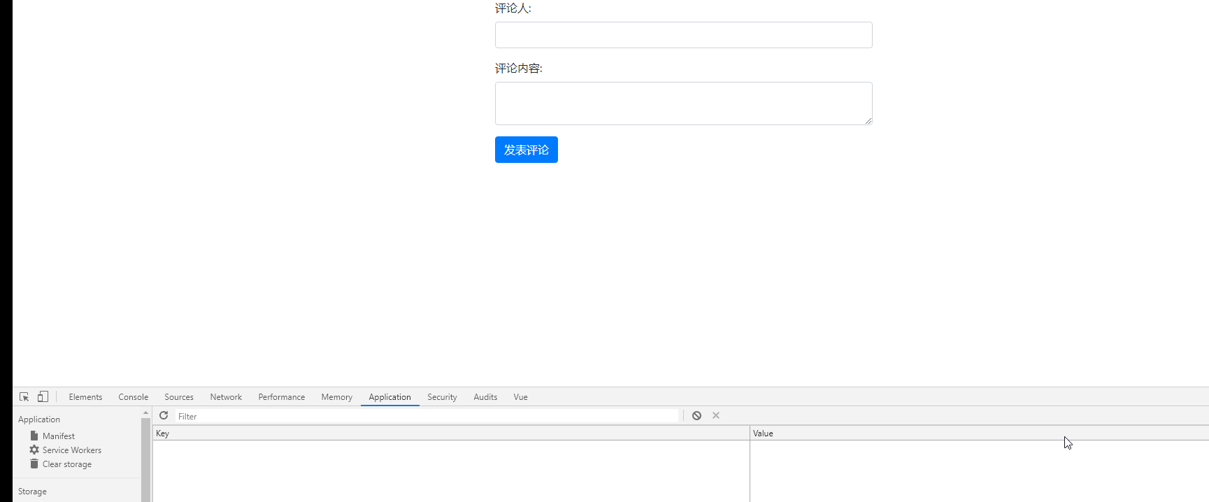Switch to the Console tab
This screenshot has width=1209, height=502.
click(133, 397)
